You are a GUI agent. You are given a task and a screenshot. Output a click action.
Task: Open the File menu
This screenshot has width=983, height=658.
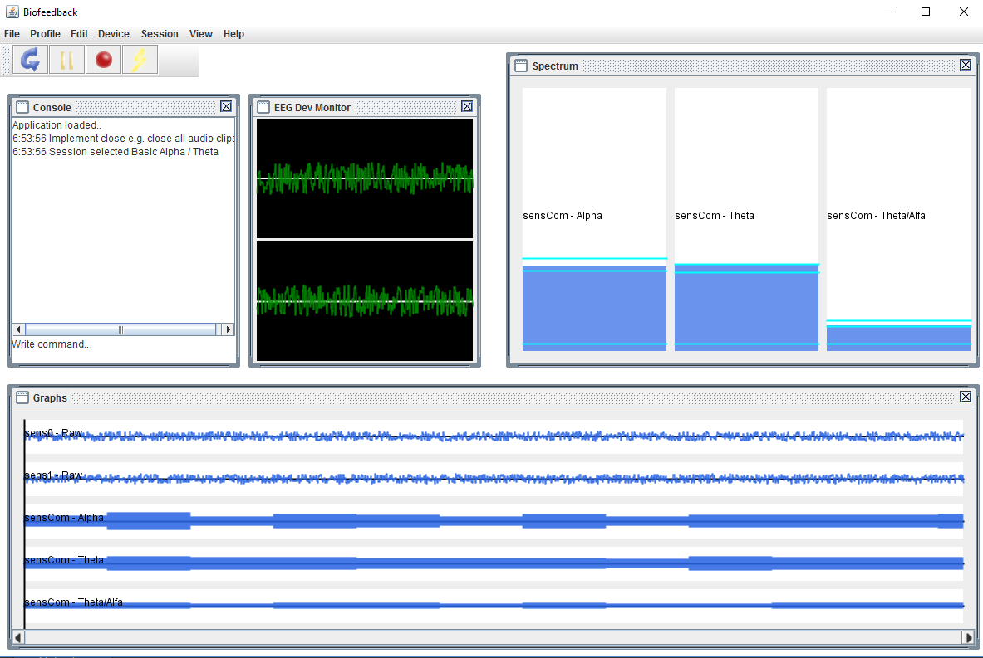pos(12,34)
